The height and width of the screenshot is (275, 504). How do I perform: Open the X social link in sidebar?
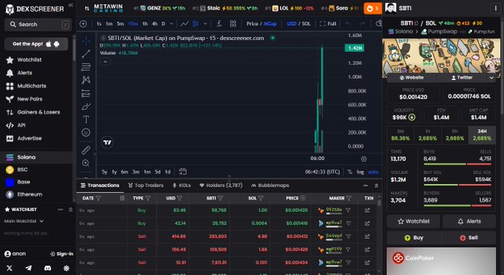[x=10, y=268]
